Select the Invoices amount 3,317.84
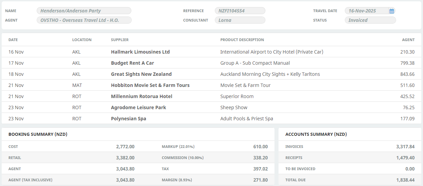The width and height of the screenshot is (423, 186). [405, 147]
